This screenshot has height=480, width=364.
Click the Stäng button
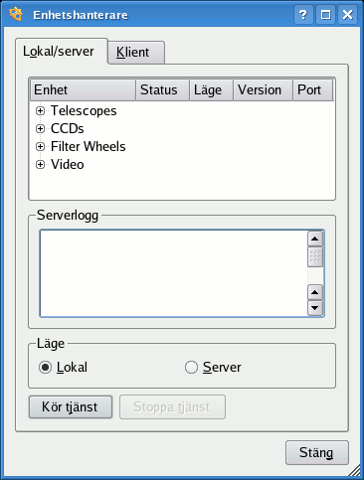[x=317, y=452]
